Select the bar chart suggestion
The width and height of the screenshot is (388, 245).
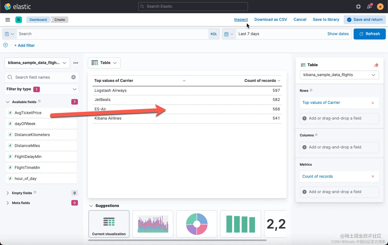tap(240, 224)
